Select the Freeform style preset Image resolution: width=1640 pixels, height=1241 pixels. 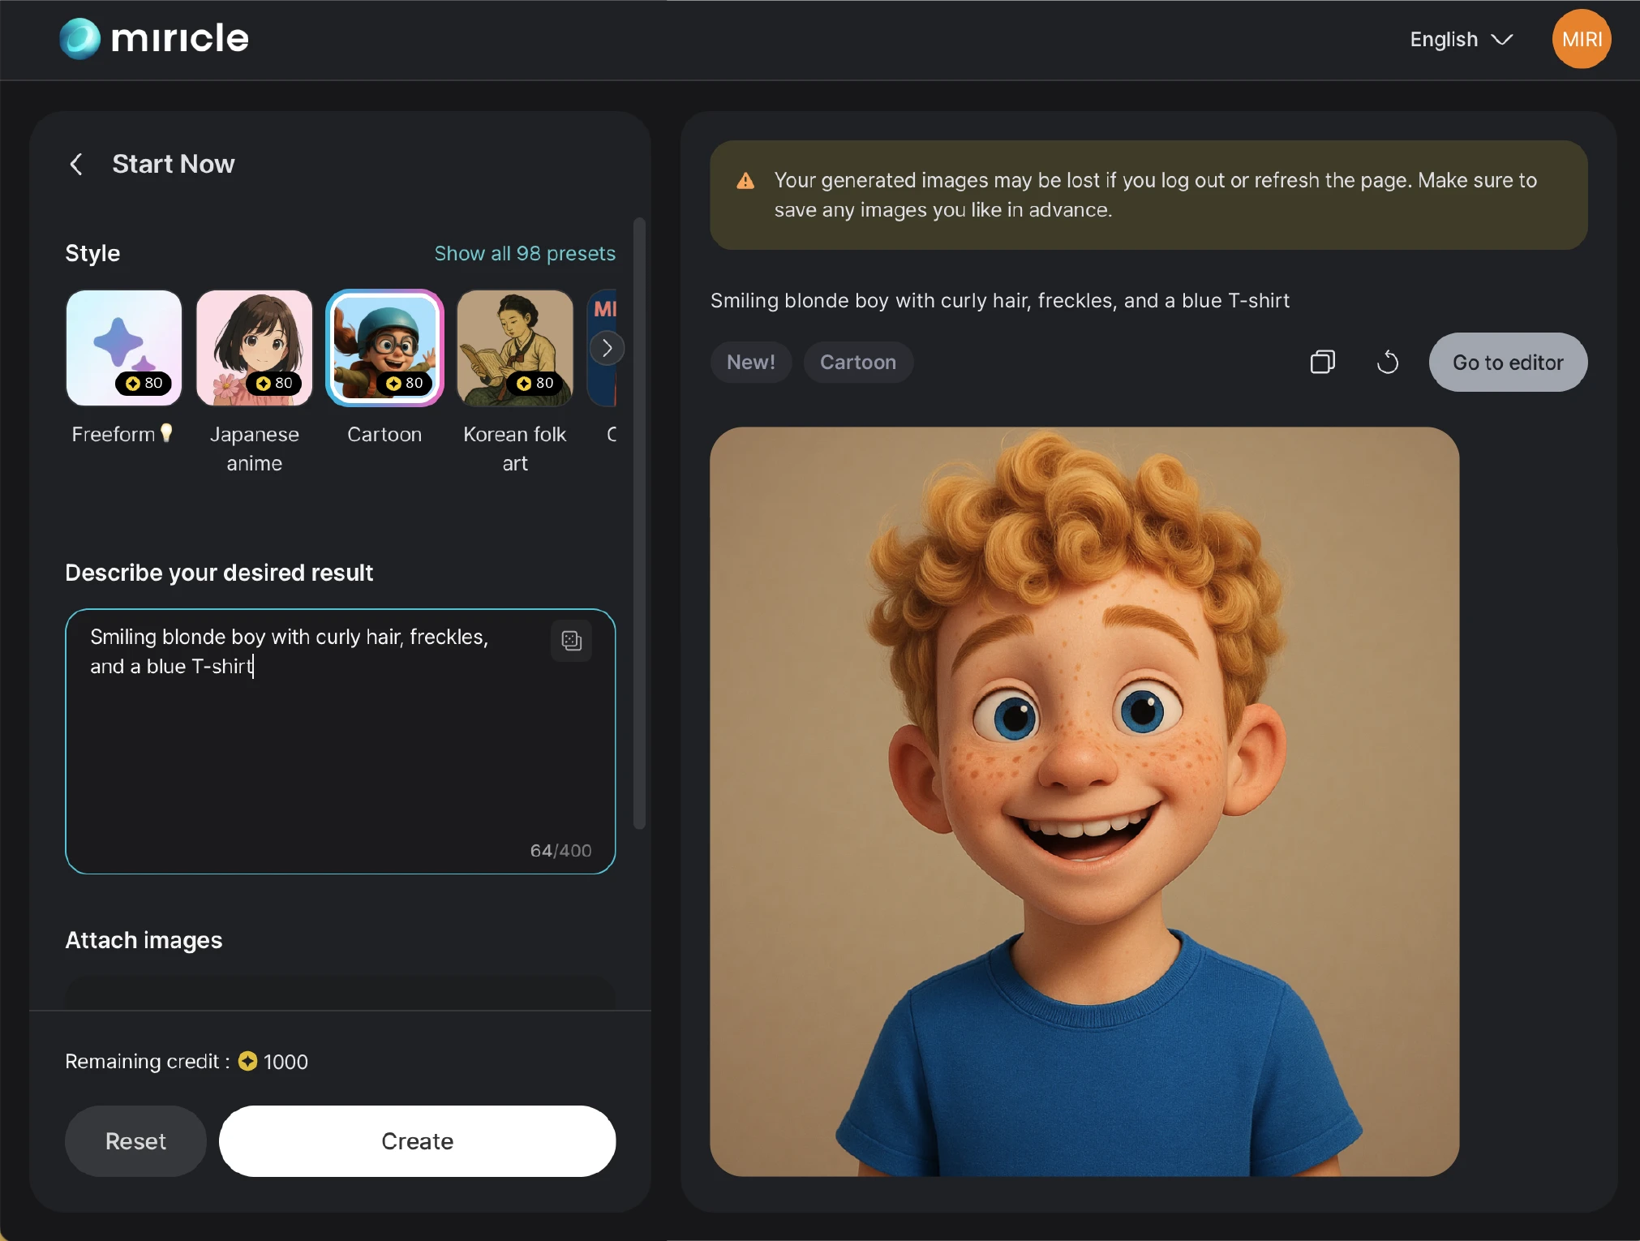click(x=123, y=348)
